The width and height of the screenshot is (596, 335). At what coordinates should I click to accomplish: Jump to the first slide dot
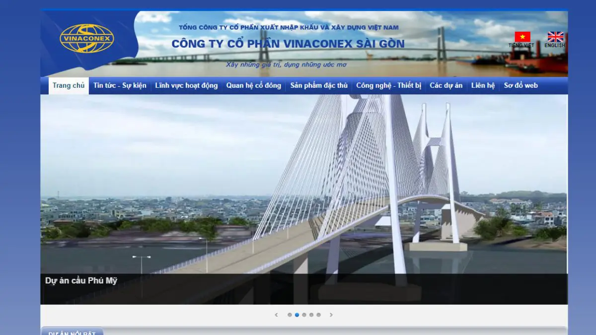click(x=290, y=315)
